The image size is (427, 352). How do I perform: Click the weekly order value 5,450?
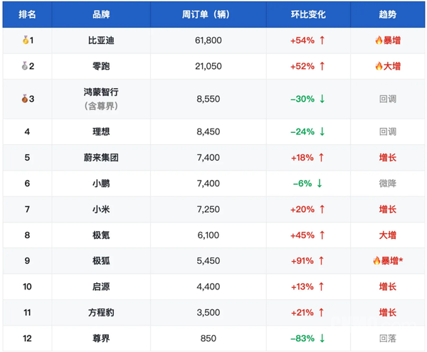click(x=209, y=260)
